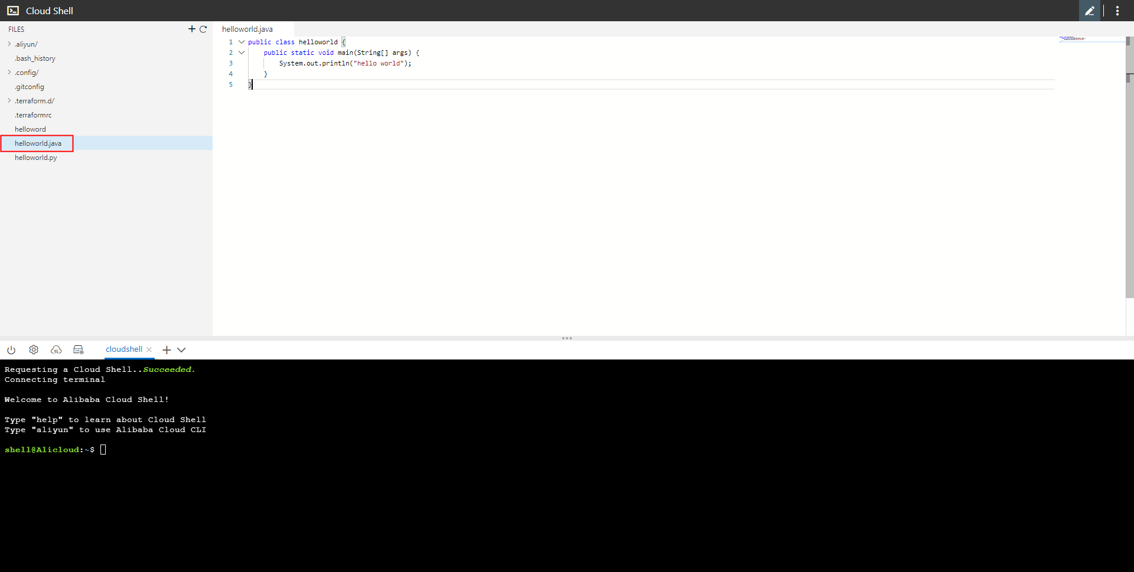Expand the .aliyun/ folder
The height and width of the screenshot is (572, 1134).
pyautogui.click(x=9, y=44)
